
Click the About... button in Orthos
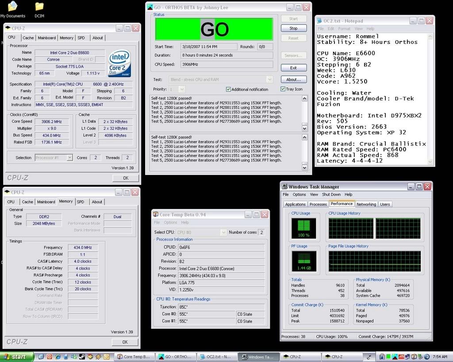point(294,80)
